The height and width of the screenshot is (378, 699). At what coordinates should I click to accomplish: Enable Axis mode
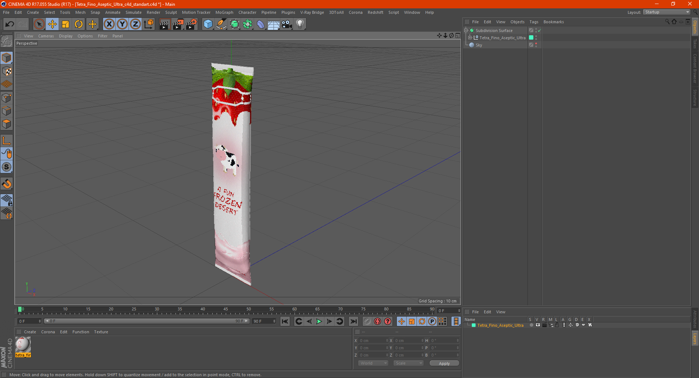tap(7, 141)
